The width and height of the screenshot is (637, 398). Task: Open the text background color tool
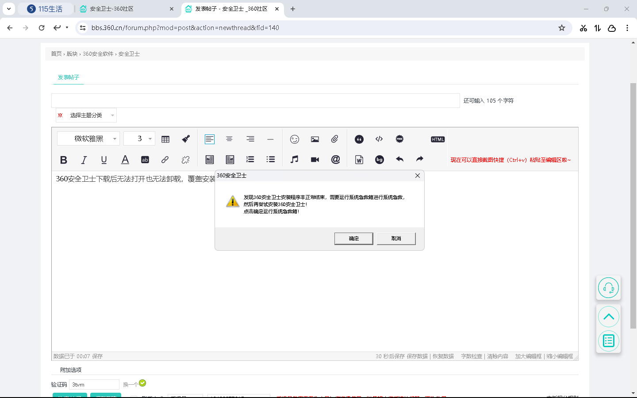pos(145,160)
